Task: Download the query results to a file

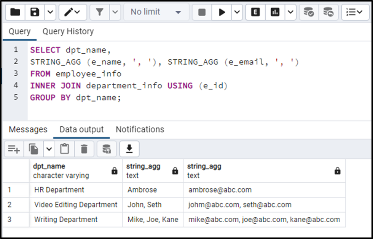Action: [x=129, y=149]
